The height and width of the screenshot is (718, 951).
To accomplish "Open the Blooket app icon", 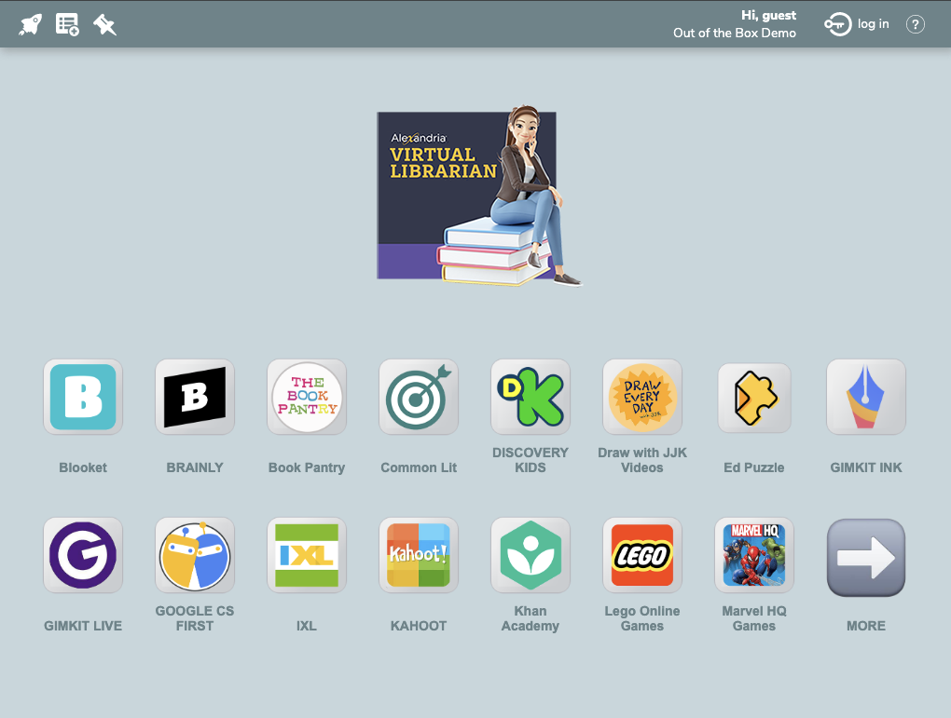I will 83,397.
